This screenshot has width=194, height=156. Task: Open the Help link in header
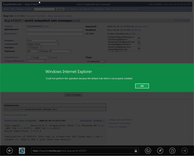[108, 9]
